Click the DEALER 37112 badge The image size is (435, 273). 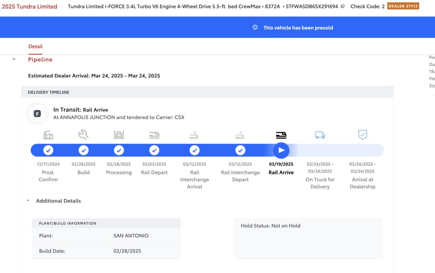point(403,6)
